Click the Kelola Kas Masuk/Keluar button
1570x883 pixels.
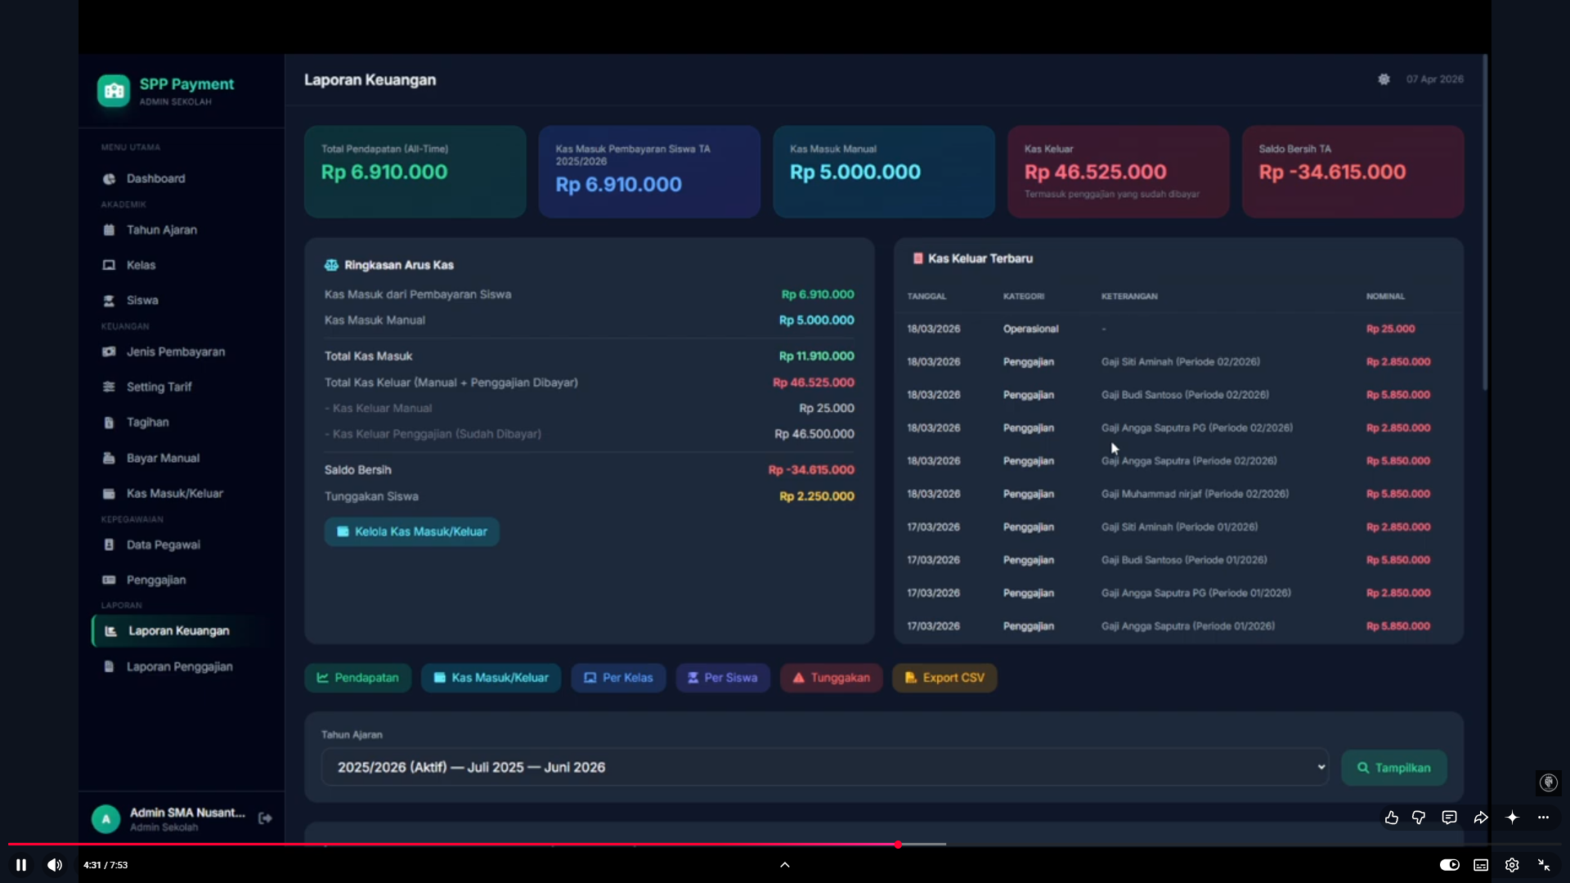(x=412, y=531)
